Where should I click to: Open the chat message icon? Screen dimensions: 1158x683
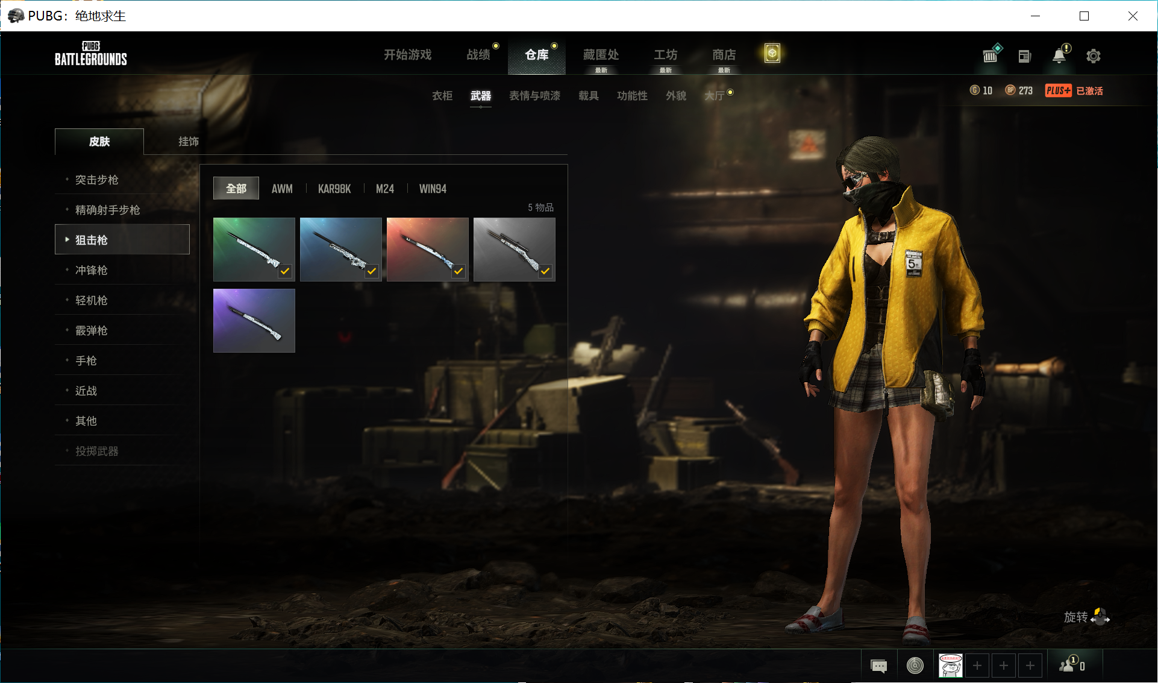[x=879, y=666]
